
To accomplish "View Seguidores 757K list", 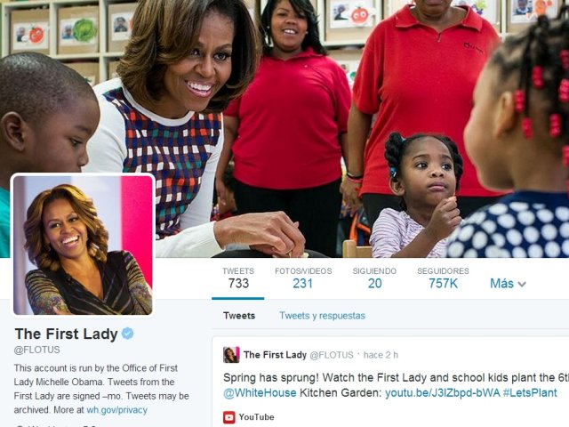I will point(443,278).
